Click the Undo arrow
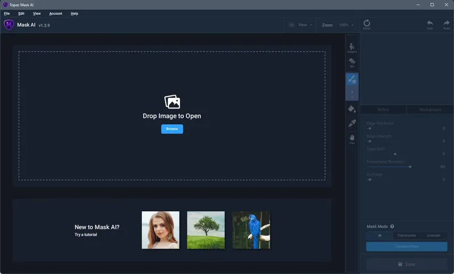The width and height of the screenshot is (454, 274). click(430, 24)
